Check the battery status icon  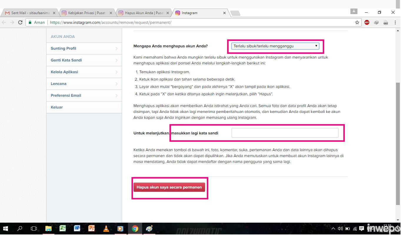point(347,229)
